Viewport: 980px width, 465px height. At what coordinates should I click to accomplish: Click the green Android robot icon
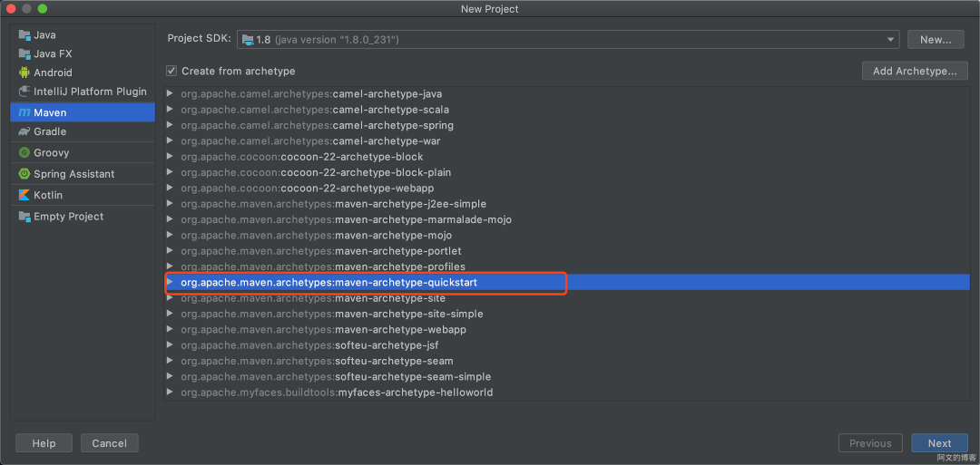click(x=24, y=73)
